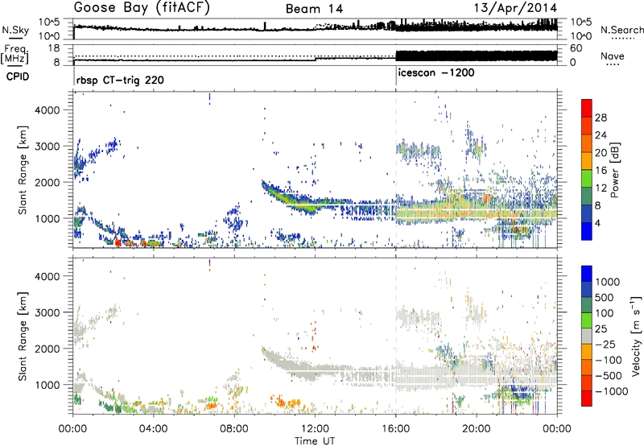Click the 'icescan -1200' mode label

coord(436,72)
